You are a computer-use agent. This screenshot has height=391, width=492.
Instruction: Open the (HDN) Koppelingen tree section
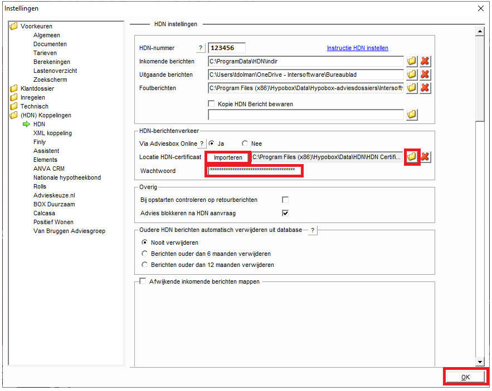click(x=46, y=115)
